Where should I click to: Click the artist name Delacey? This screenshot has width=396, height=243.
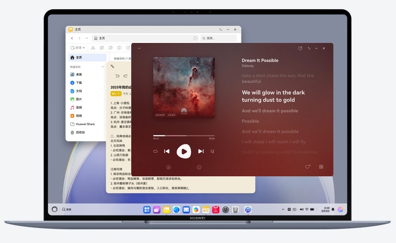247,66
